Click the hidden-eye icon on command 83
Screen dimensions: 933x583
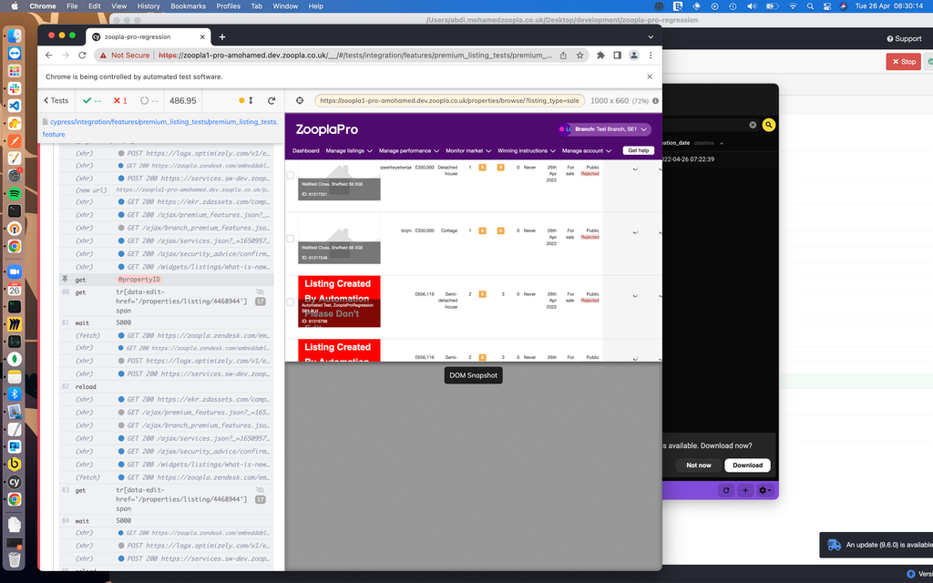260,490
